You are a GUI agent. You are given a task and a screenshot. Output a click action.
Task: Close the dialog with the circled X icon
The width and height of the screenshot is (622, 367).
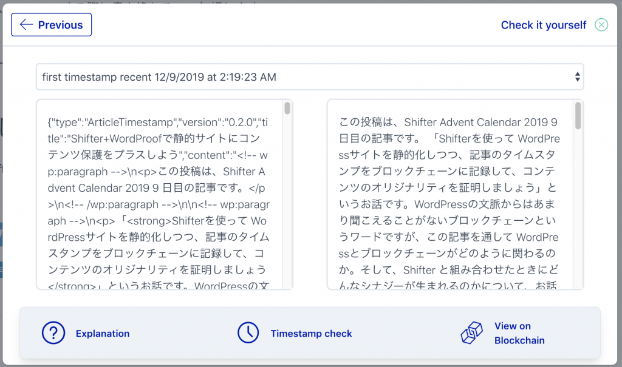click(x=601, y=25)
